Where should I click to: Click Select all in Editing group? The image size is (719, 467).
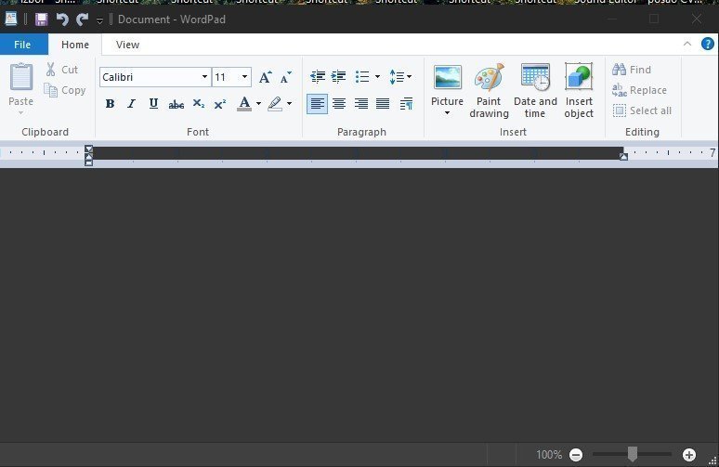click(642, 110)
